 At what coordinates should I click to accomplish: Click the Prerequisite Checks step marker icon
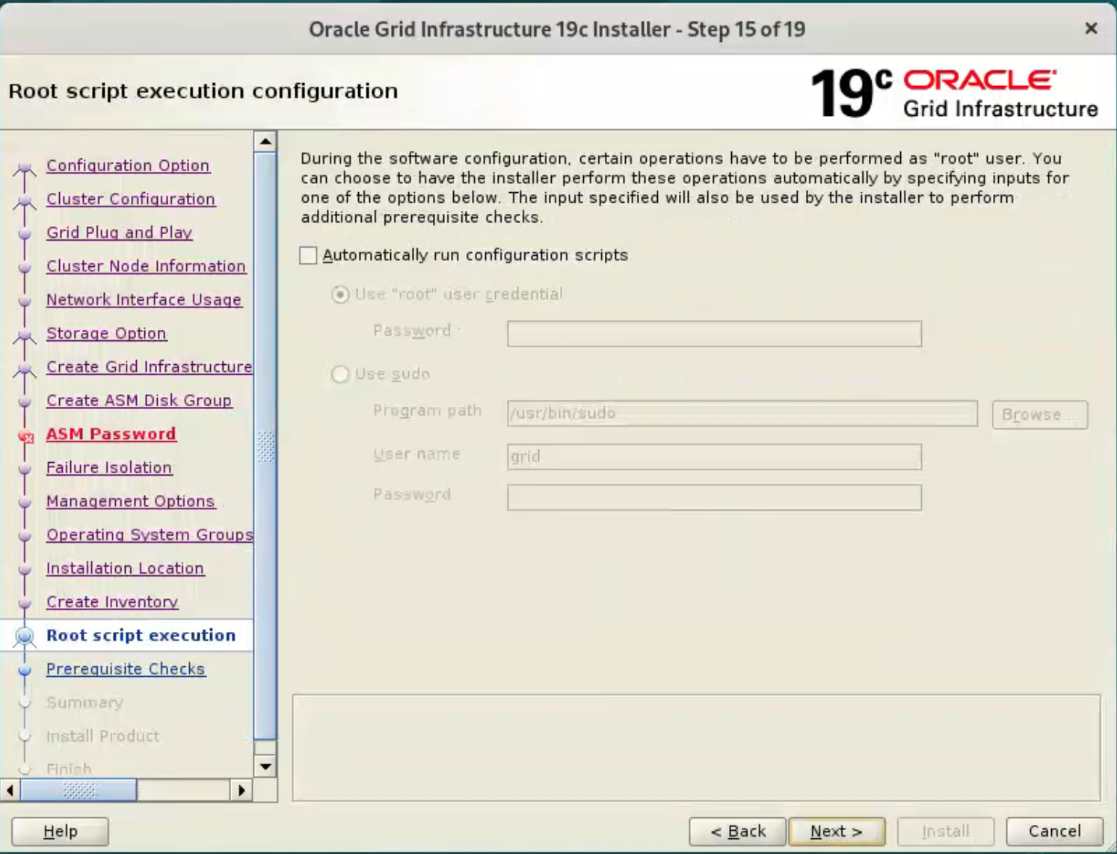[25, 670]
